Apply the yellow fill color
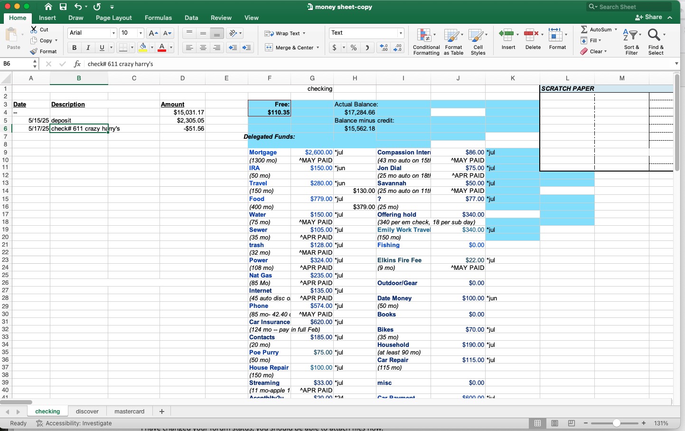Image resolution: width=685 pixels, height=431 pixels. 143,48
